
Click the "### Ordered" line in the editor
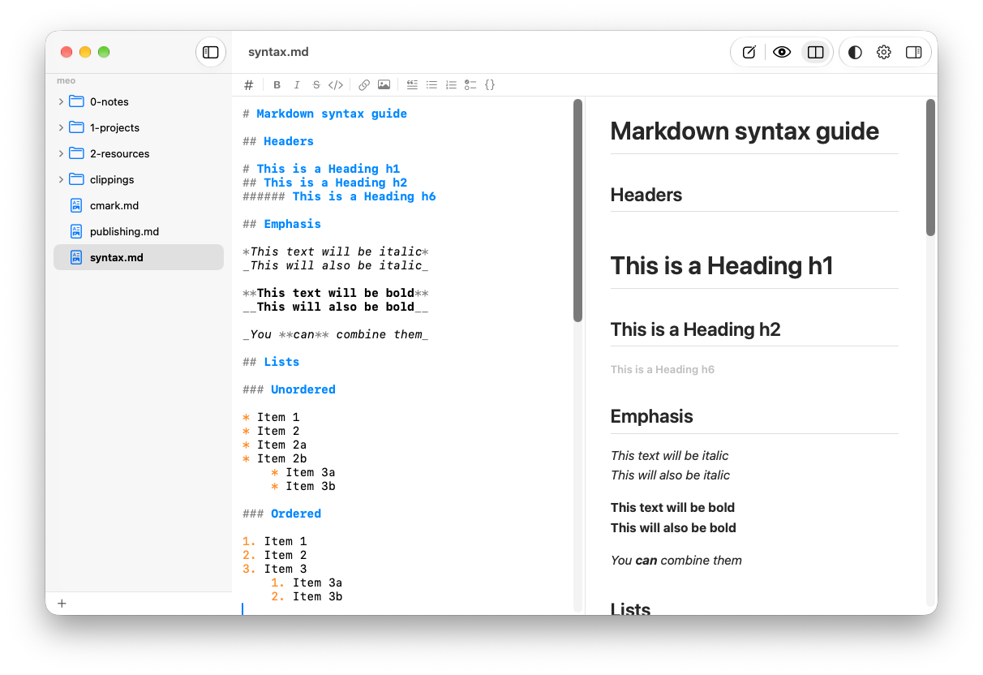pyautogui.click(x=281, y=514)
